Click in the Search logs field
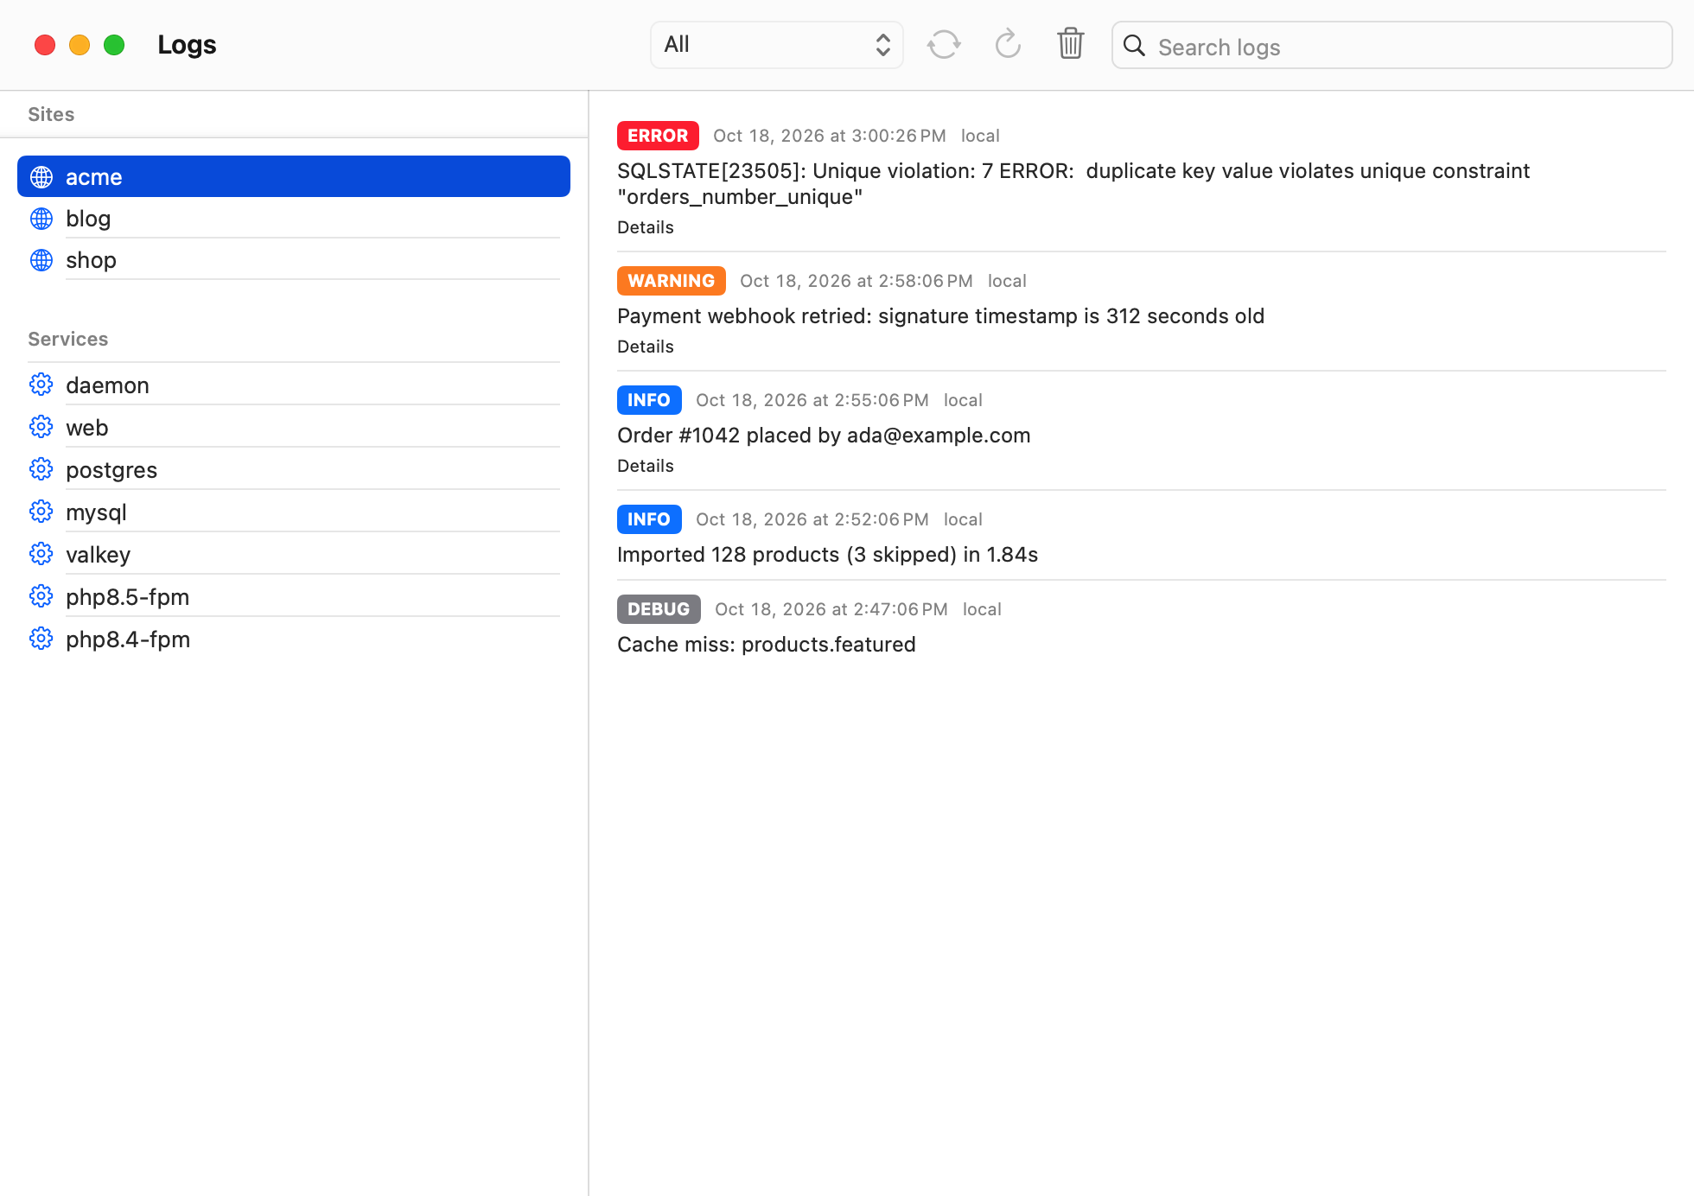 tap(1391, 46)
